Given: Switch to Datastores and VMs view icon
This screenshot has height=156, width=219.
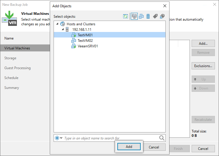Looking at the screenshot, I should pos(148,16).
